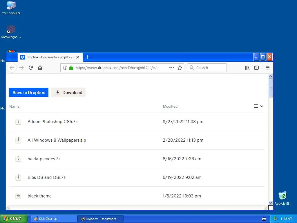Go to the browser home page
The image size is (297, 223).
pyautogui.click(x=40, y=68)
